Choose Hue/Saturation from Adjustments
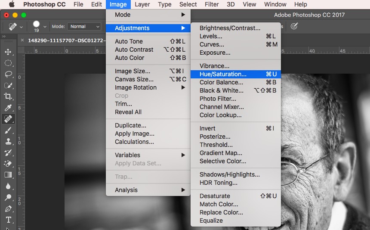 tap(236, 74)
